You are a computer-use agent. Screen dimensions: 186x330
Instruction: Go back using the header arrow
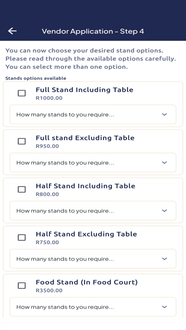pos(12,31)
